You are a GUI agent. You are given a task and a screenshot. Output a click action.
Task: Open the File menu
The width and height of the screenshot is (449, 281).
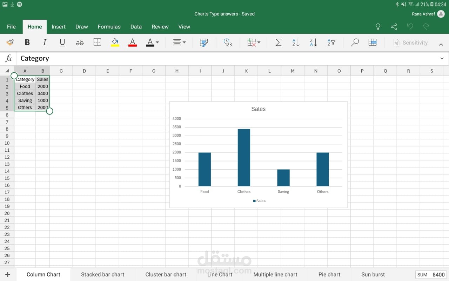point(11,27)
